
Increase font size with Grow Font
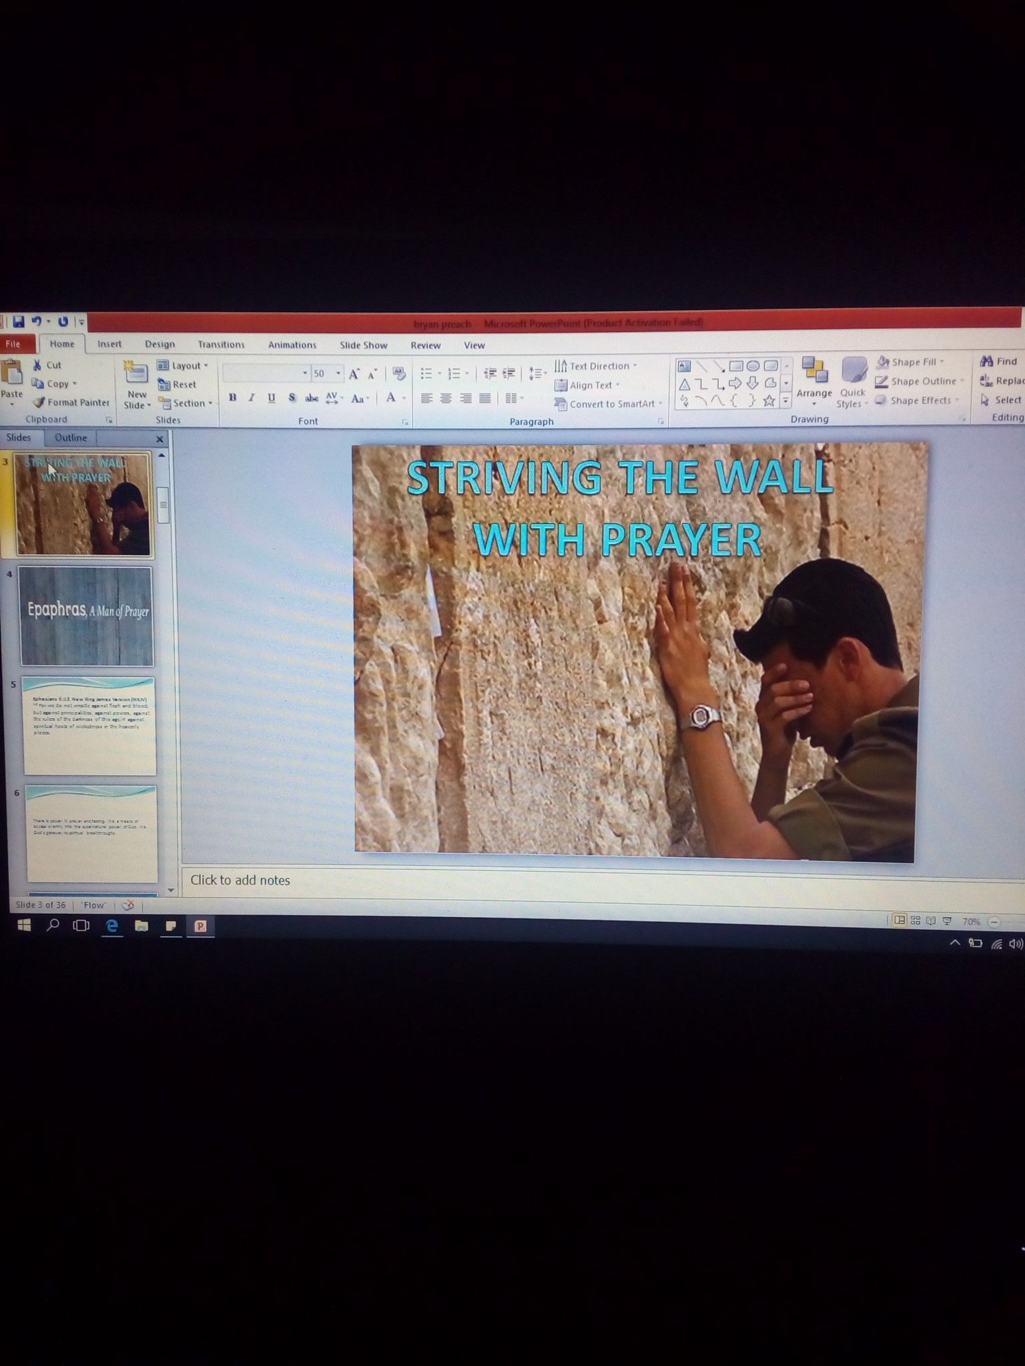[354, 374]
